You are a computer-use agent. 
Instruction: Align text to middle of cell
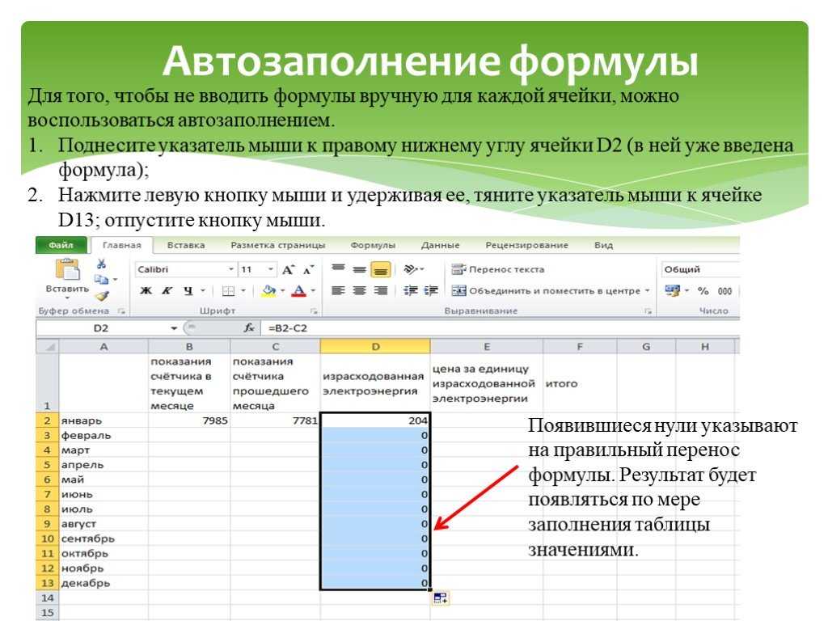(360, 269)
